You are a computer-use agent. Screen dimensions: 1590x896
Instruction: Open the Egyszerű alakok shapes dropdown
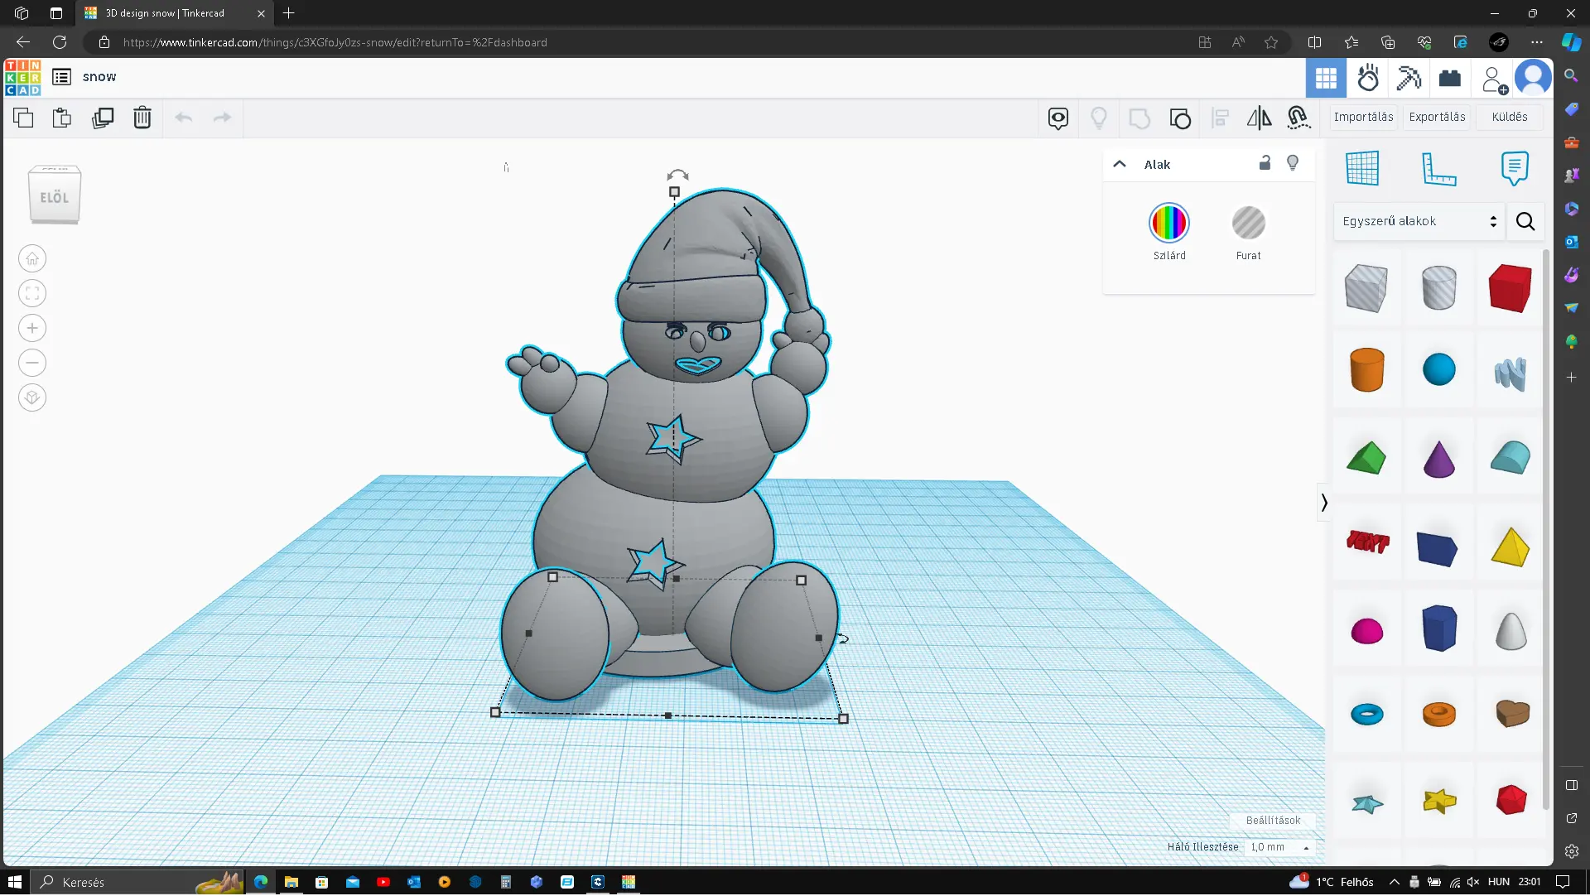coord(1419,222)
